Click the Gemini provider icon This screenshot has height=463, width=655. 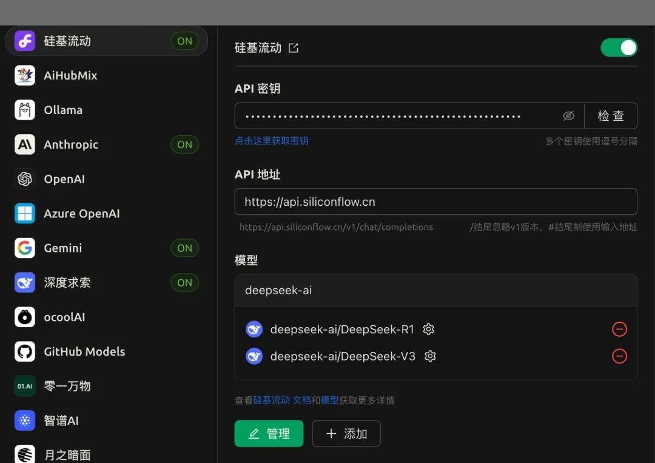point(25,248)
